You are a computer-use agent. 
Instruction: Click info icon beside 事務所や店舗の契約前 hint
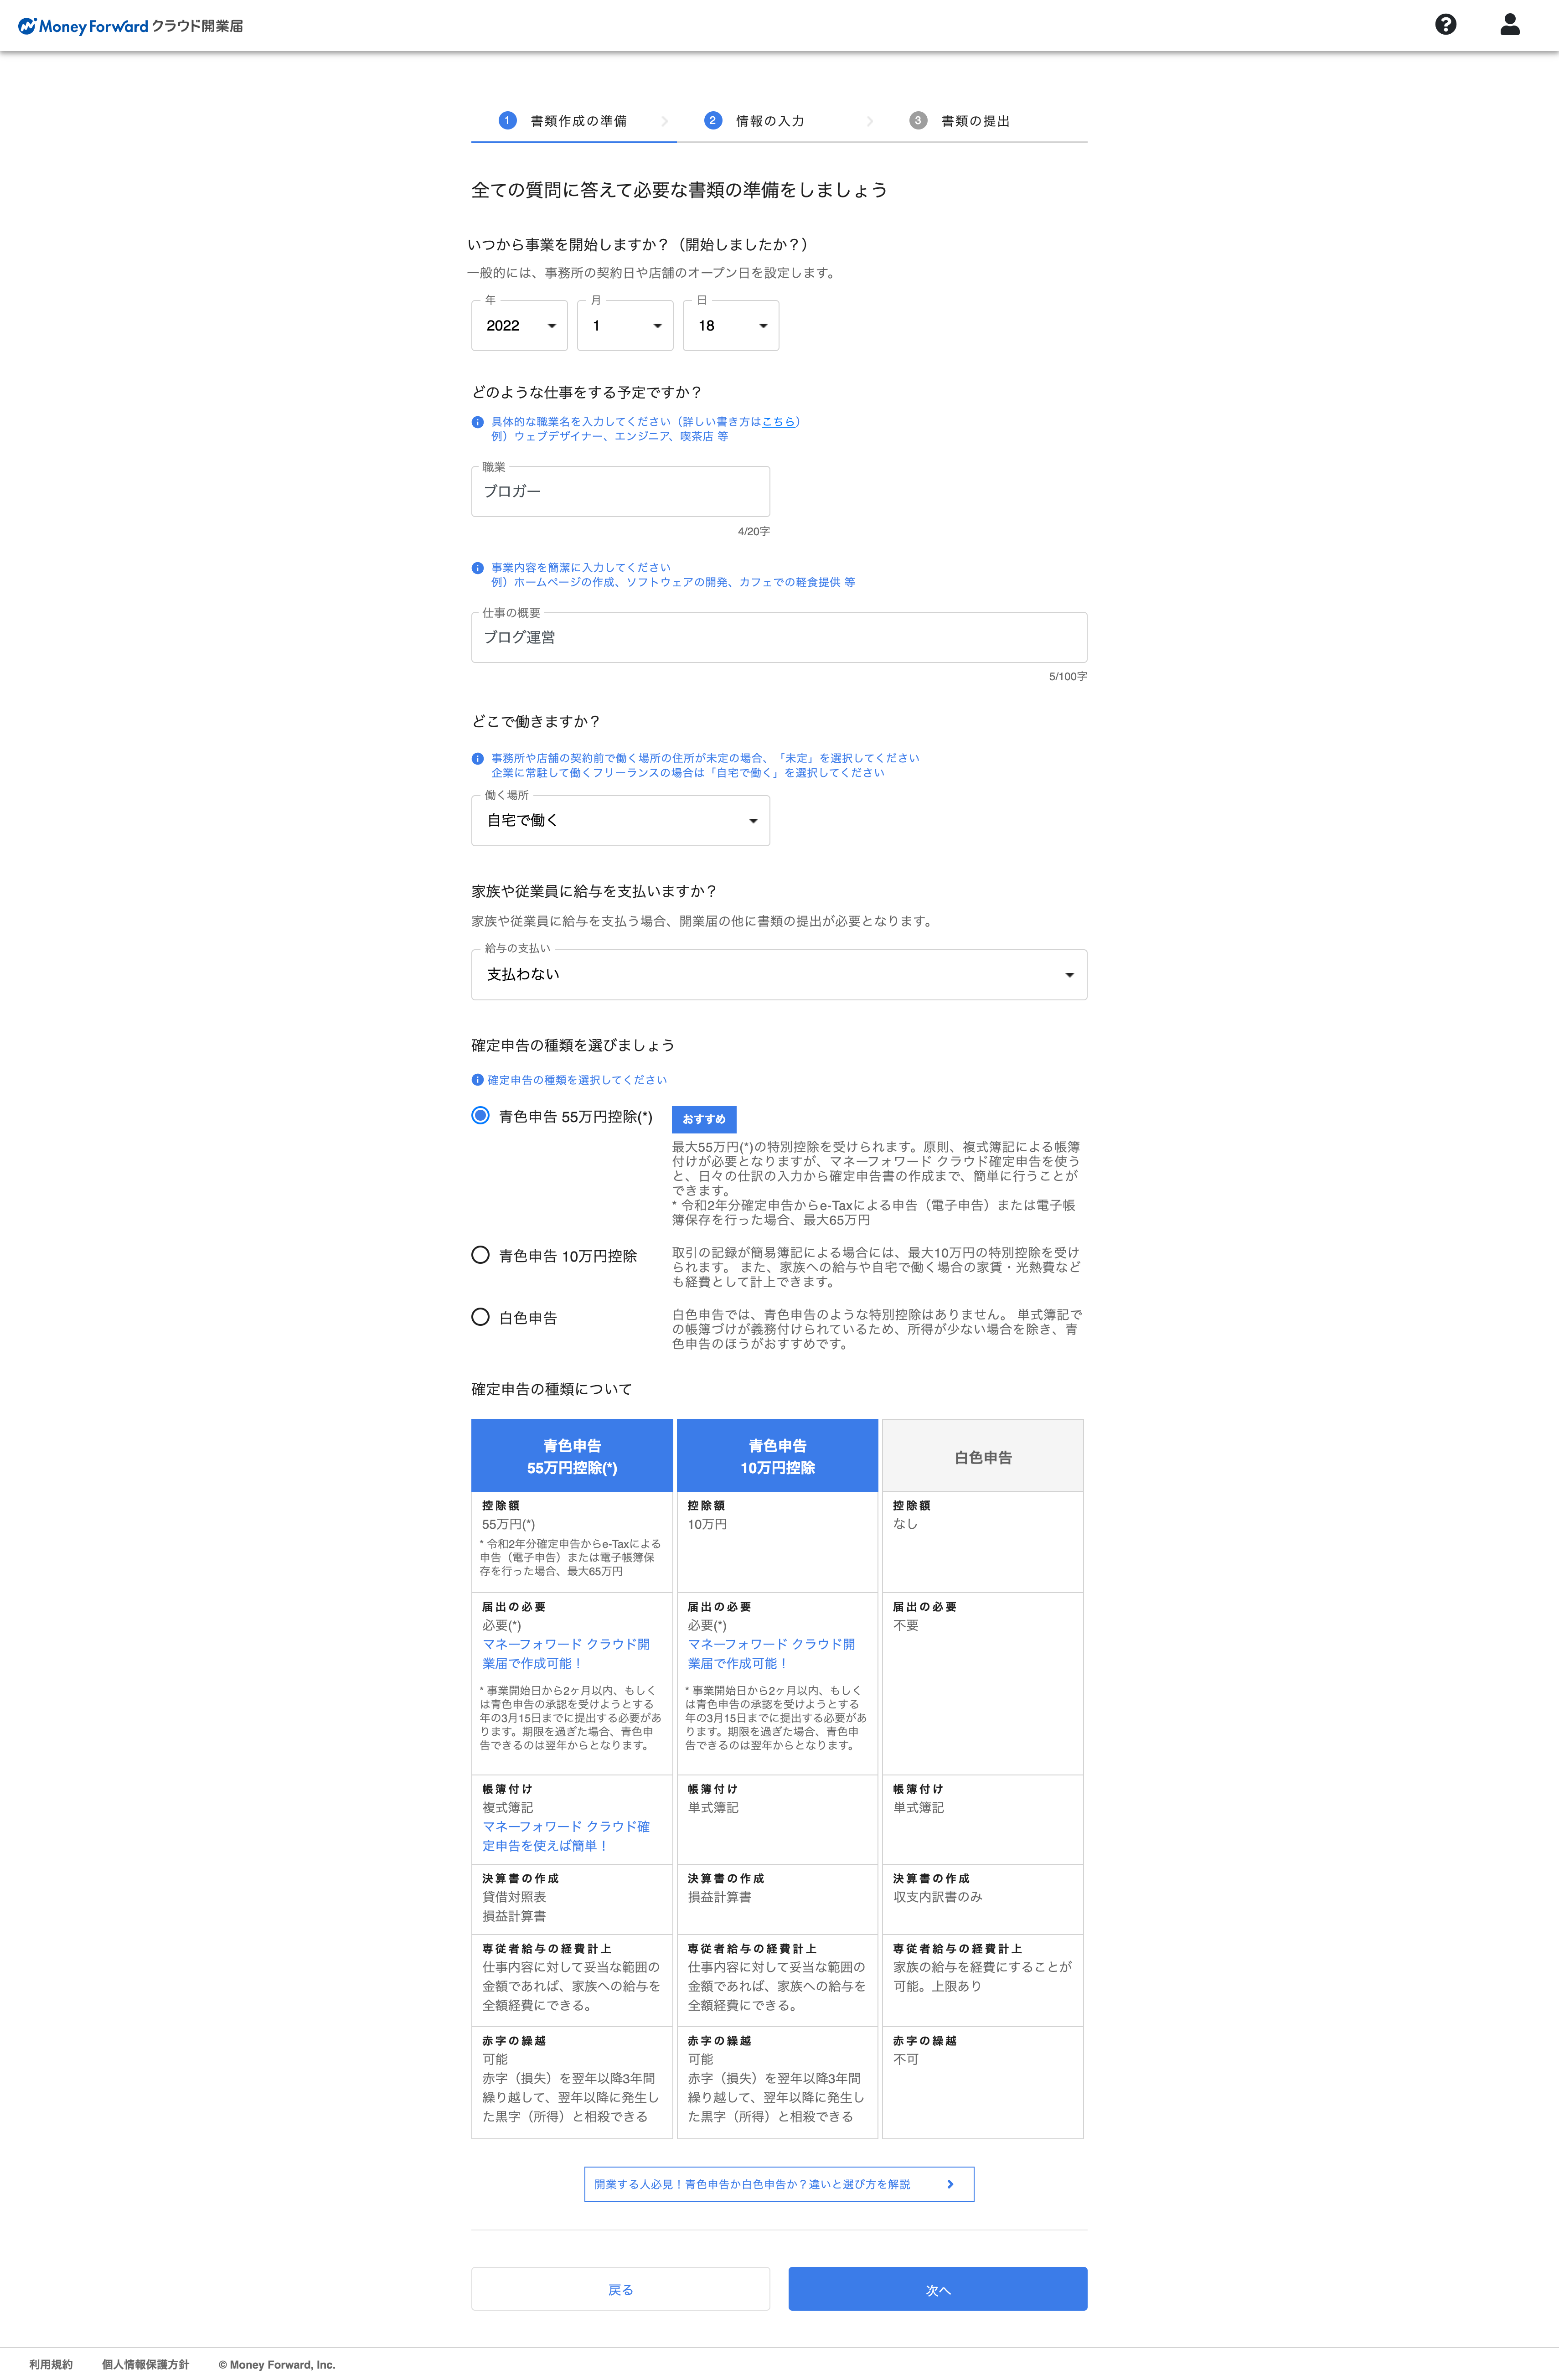(x=478, y=759)
